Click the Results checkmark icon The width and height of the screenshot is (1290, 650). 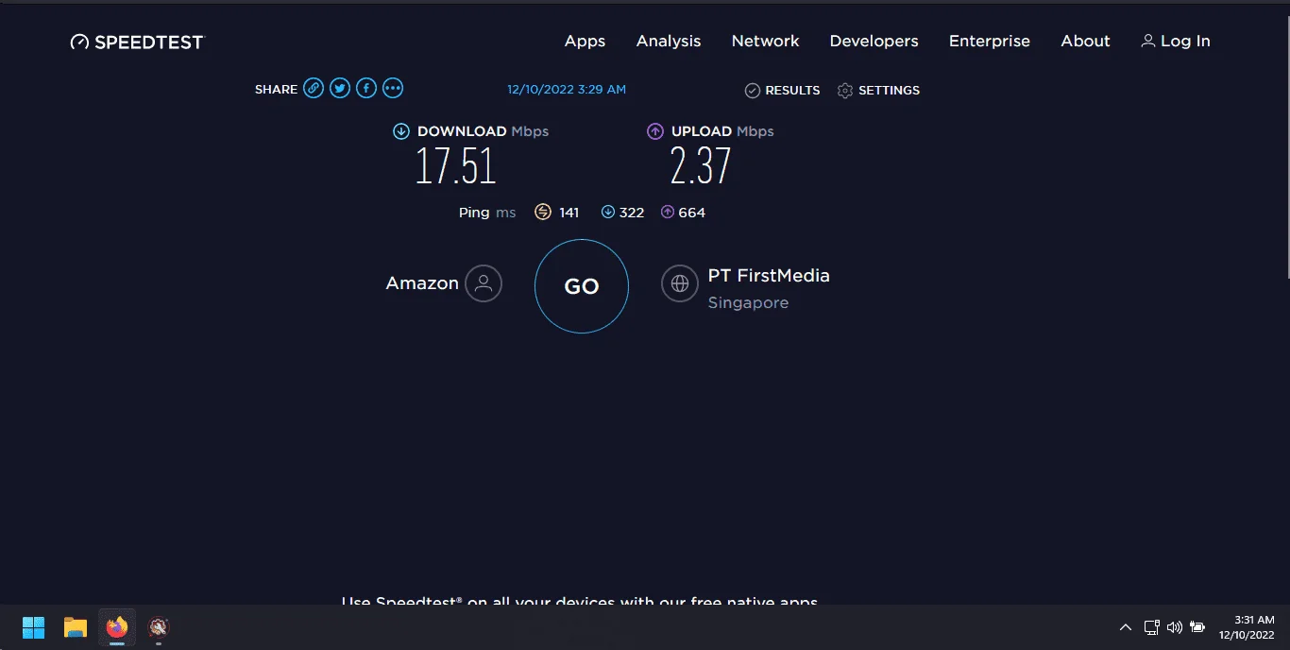753,91
